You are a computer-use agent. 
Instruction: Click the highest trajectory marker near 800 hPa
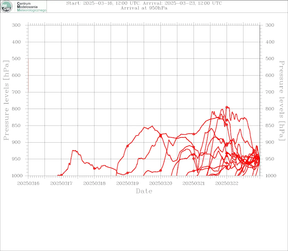pos(227,107)
